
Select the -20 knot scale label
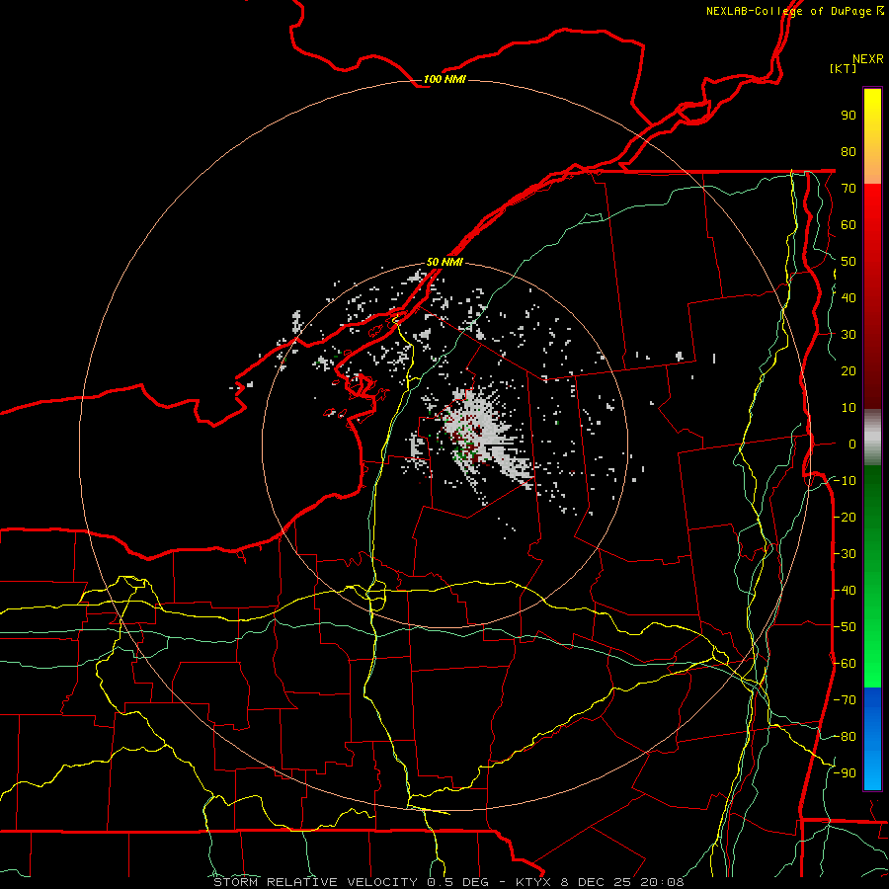pyautogui.click(x=845, y=517)
